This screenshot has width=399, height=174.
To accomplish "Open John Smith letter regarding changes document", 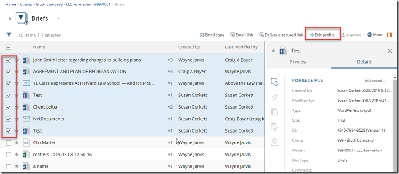I will 87,60.
